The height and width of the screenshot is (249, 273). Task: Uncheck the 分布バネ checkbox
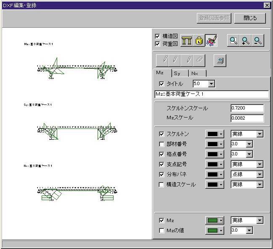162,174
